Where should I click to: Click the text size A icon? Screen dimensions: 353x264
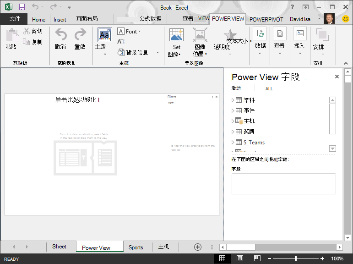tap(121, 42)
